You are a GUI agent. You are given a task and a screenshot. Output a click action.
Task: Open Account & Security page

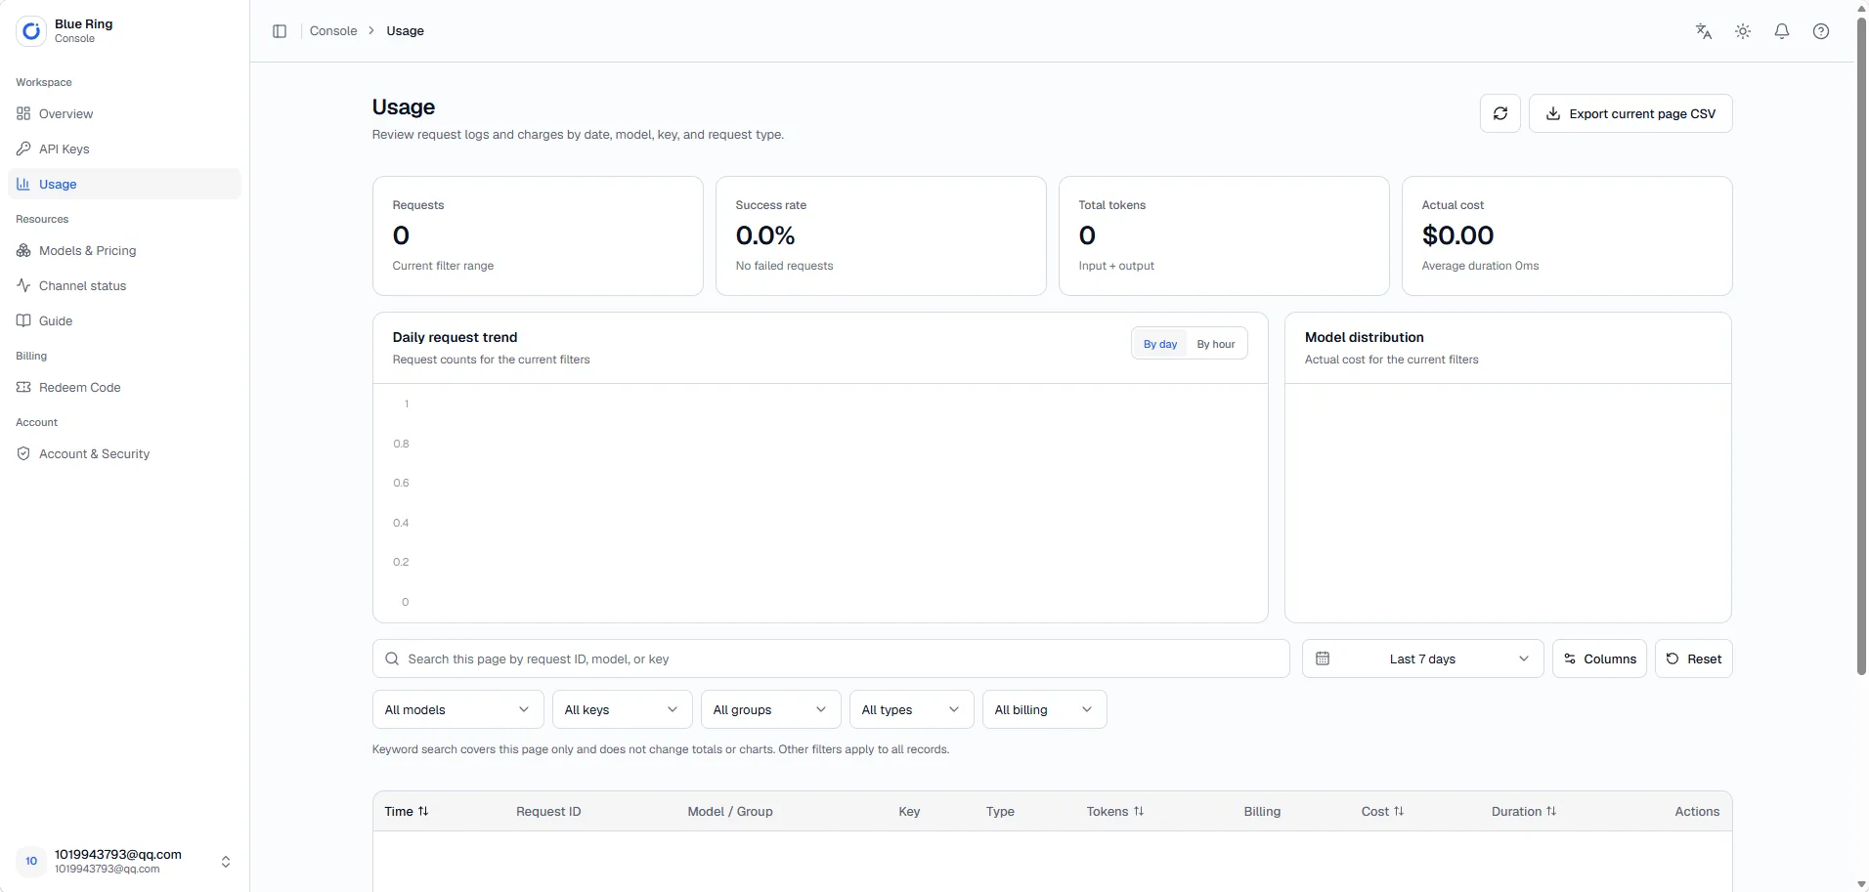point(124,453)
